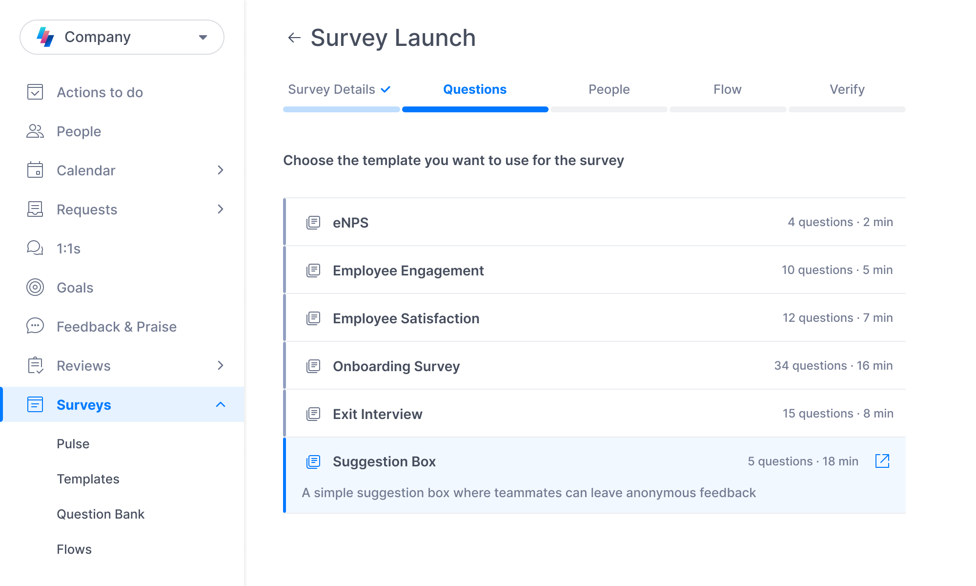Image resolution: width=976 pixels, height=586 pixels.
Task: Click the Feedback & Praise speech icon
Action: point(35,326)
